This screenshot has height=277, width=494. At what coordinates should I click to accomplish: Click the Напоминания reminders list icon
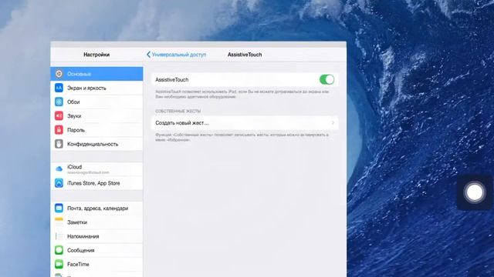point(59,236)
